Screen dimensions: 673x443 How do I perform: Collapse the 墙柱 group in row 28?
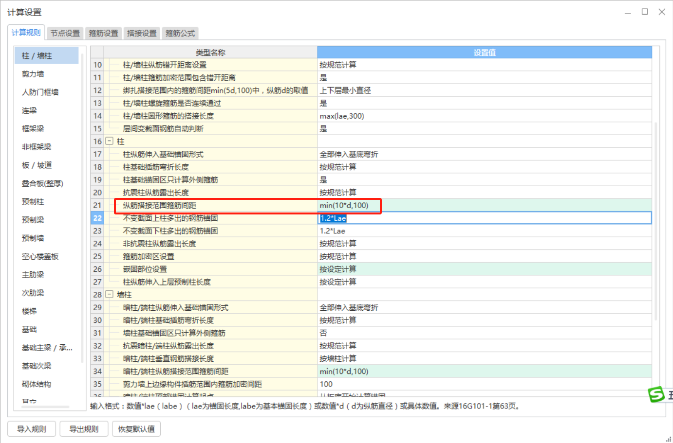pyautogui.click(x=110, y=294)
